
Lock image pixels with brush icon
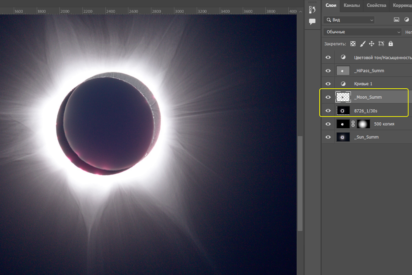coord(363,44)
